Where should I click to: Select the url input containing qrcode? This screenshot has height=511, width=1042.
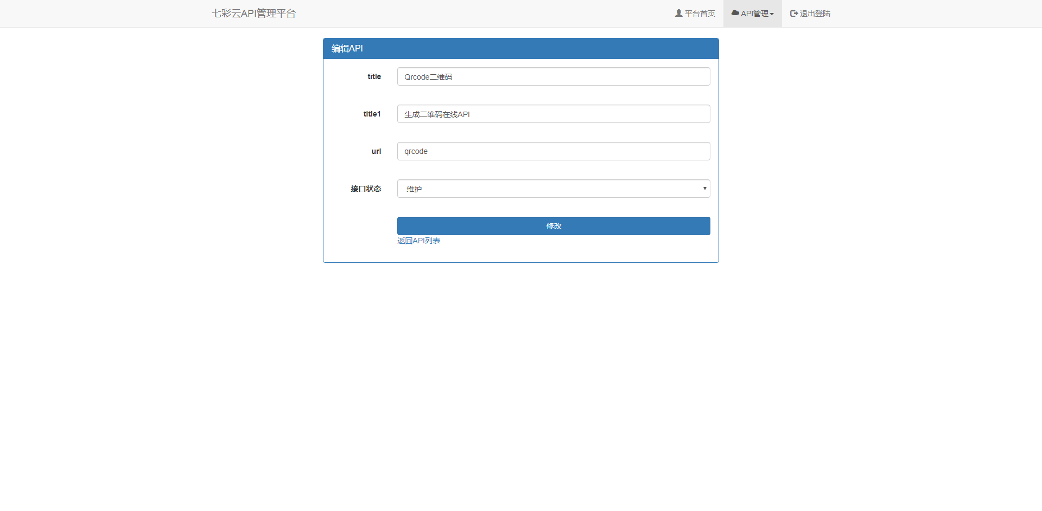coord(553,151)
